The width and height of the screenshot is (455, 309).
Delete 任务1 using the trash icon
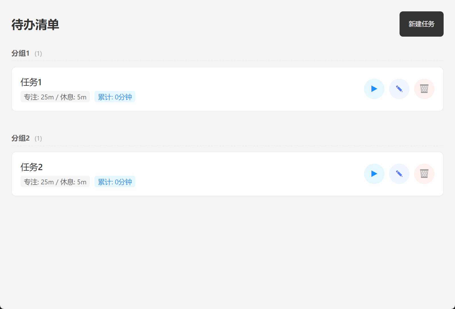(424, 89)
